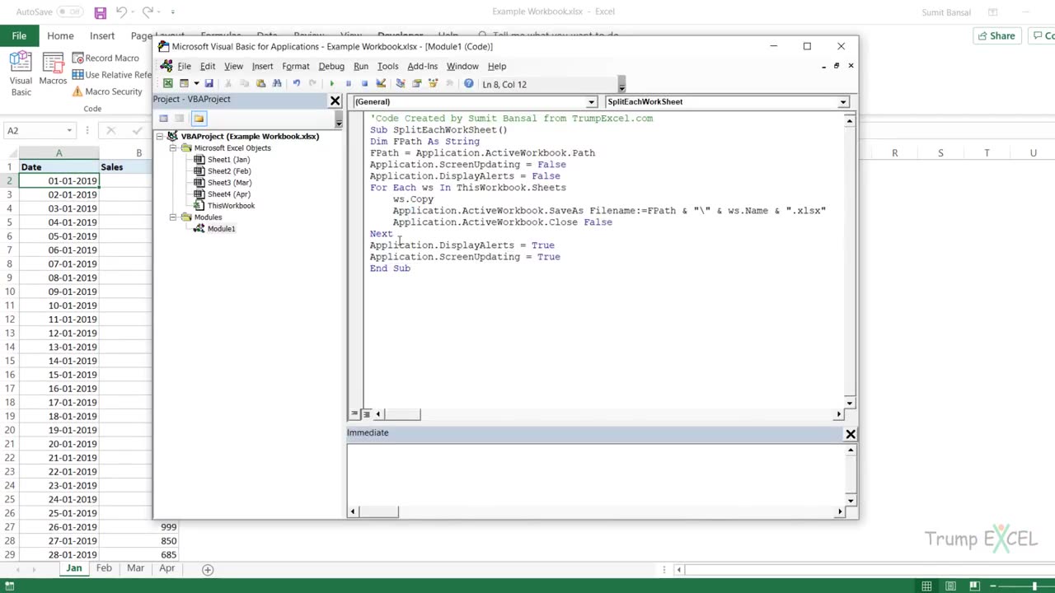Open Project Explorer via toolbar icon
This screenshot has width=1055, height=593.
click(401, 83)
